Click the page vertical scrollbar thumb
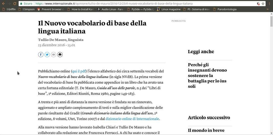 click(271, 21)
